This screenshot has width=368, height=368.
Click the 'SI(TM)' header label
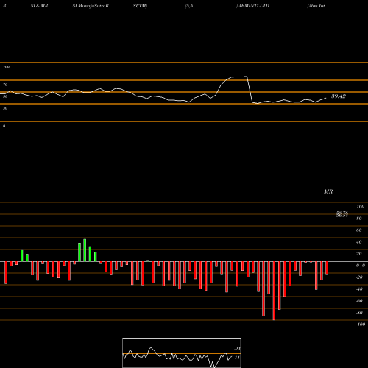click(140, 6)
